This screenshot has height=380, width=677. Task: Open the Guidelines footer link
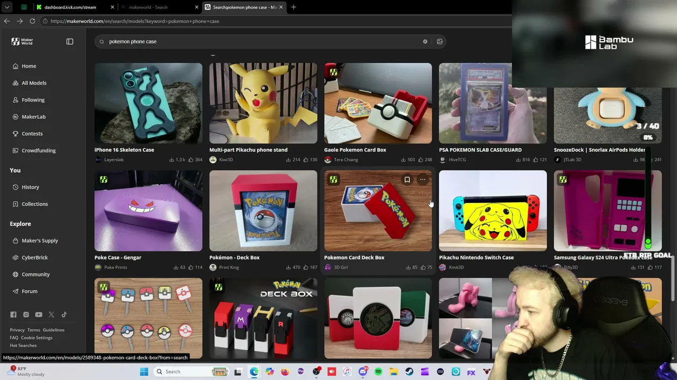(53, 330)
